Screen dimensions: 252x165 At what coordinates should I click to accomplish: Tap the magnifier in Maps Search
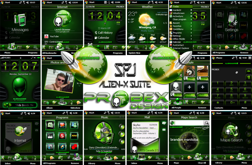click(x=206, y=123)
